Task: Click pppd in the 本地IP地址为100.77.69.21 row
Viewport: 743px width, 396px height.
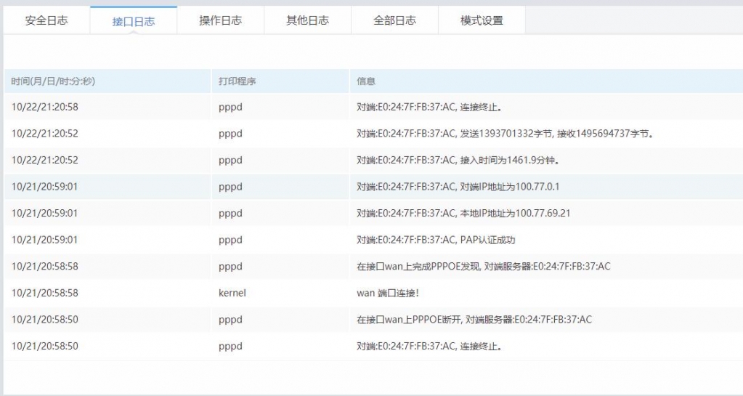Action: [x=230, y=214]
